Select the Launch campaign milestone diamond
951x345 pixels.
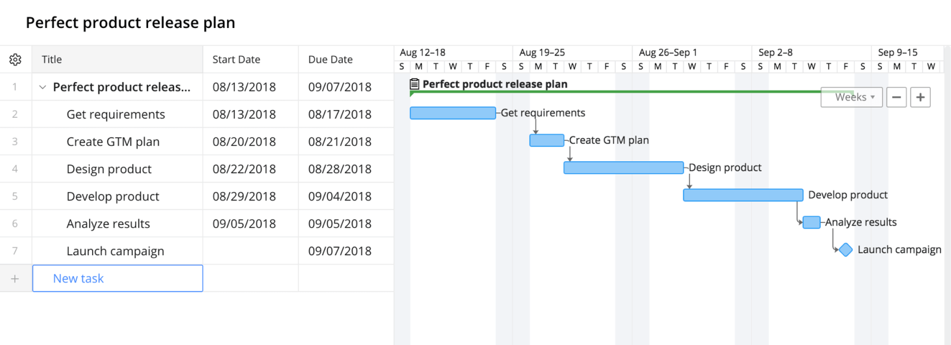[845, 249]
